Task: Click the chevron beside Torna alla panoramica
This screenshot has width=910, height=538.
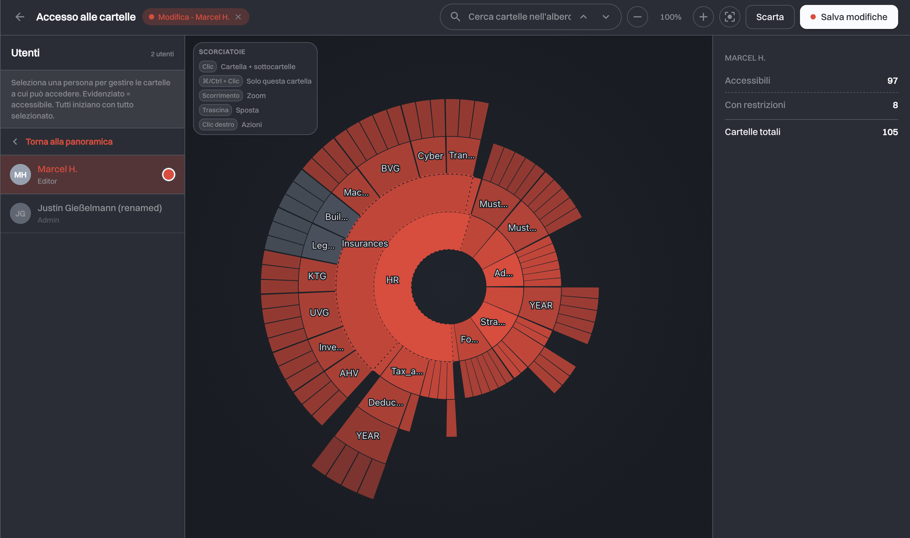Action: [15, 142]
